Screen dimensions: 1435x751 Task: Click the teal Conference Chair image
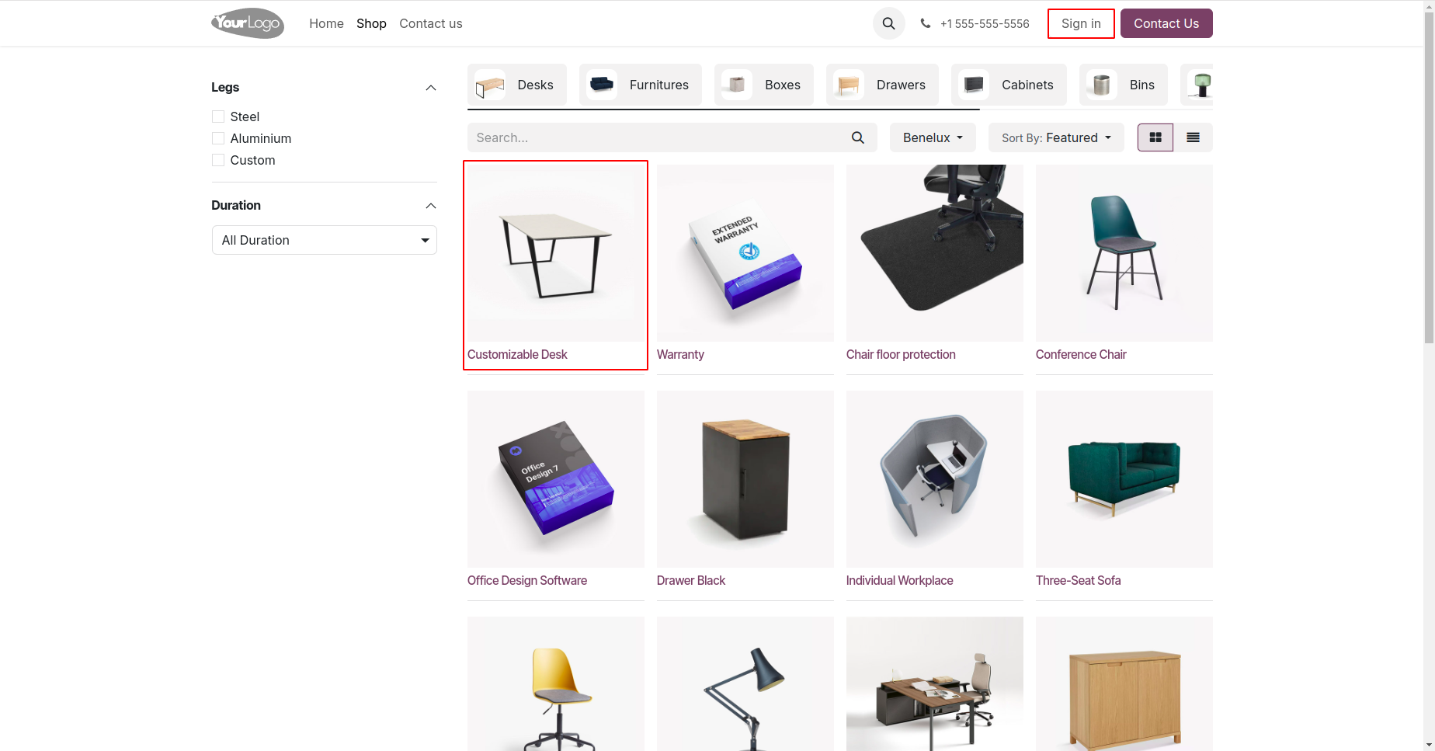(1124, 253)
